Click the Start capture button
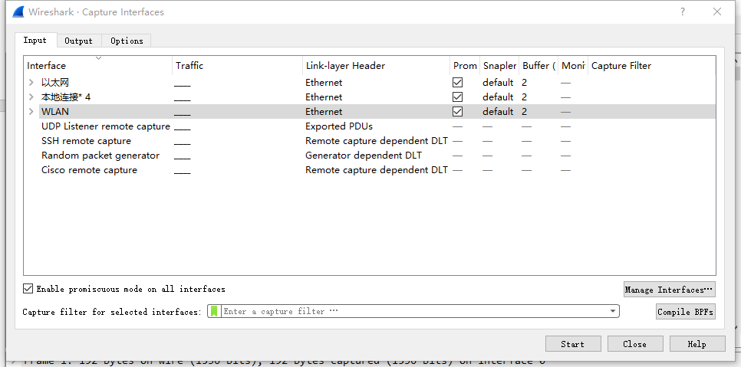The width and height of the screenshot is (741, 367). pos(572,344)
